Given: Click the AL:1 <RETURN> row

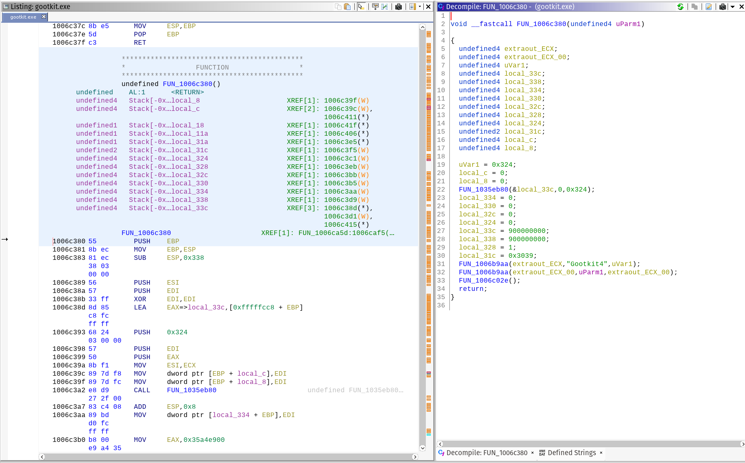Looking at the screenshot, I should click(140, 92).
